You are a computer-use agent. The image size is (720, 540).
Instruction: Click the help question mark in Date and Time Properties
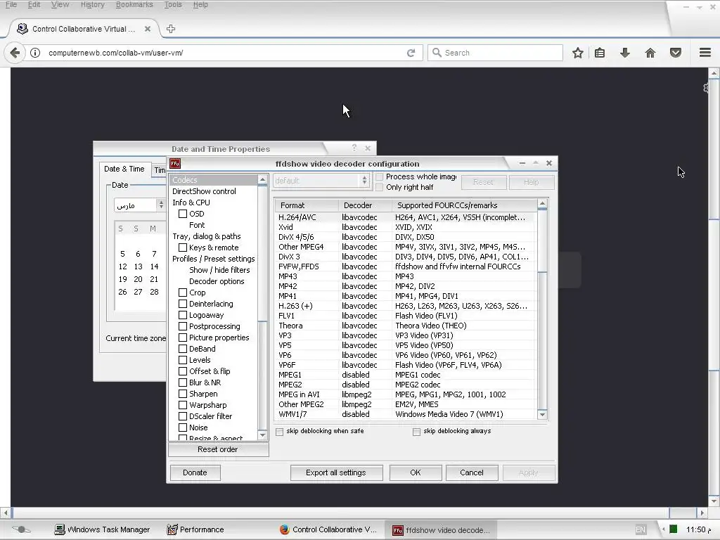point(354,148)
